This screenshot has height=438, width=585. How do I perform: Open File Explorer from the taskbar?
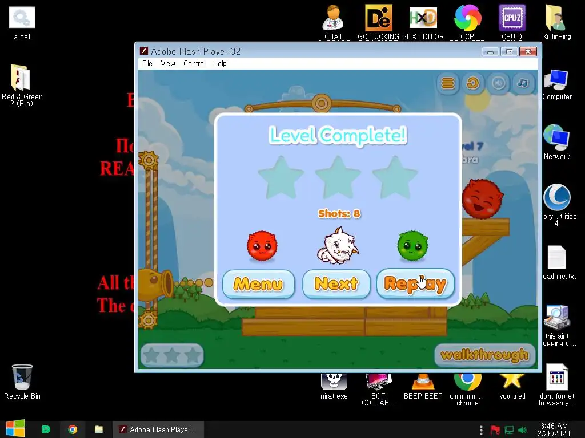click(x=98, y=429)
